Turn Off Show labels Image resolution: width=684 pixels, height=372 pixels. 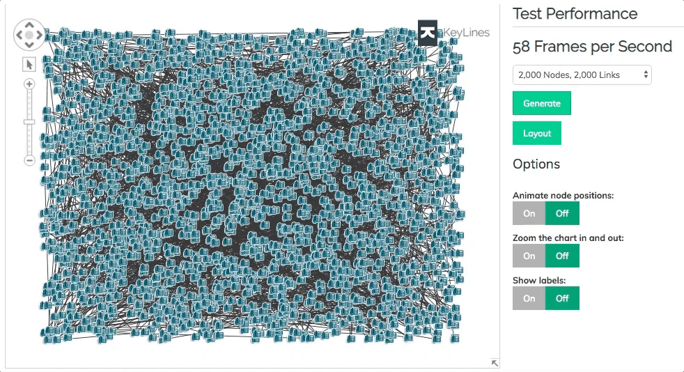pyautogui.click(x=562, y=298)
